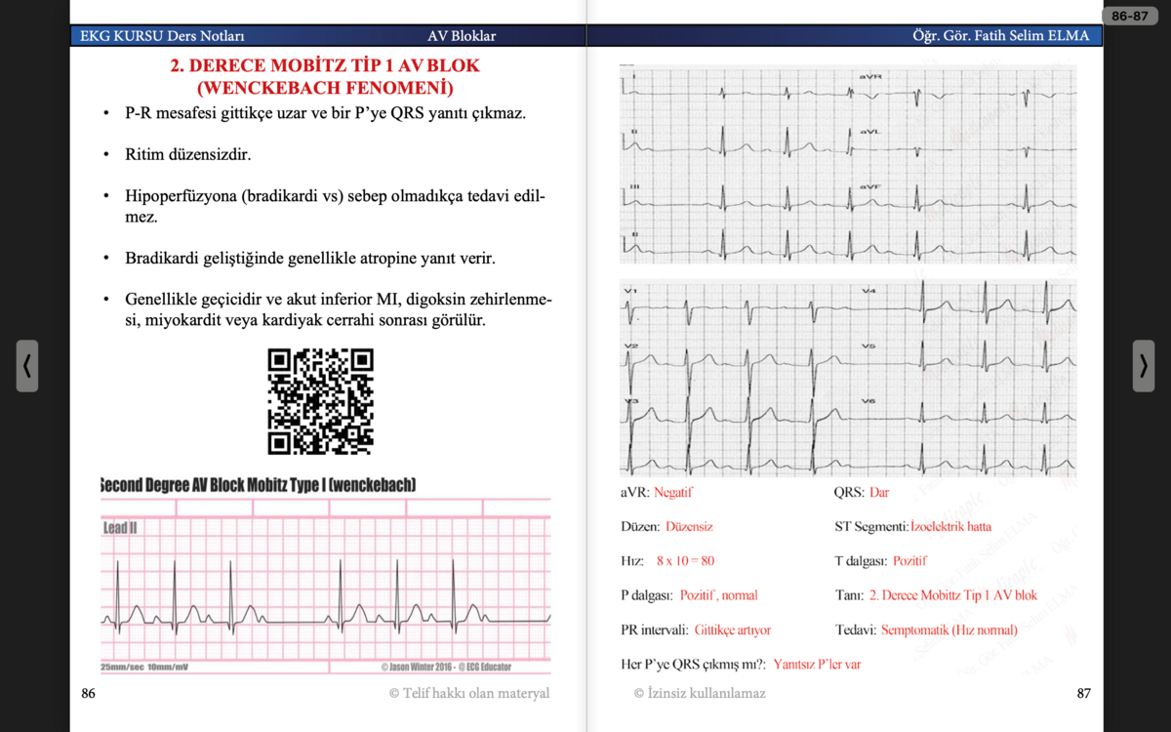1171x732 pixels.
Task: Click the bullet 'Ritim düzensizdir.'
Action: point(188,154)
